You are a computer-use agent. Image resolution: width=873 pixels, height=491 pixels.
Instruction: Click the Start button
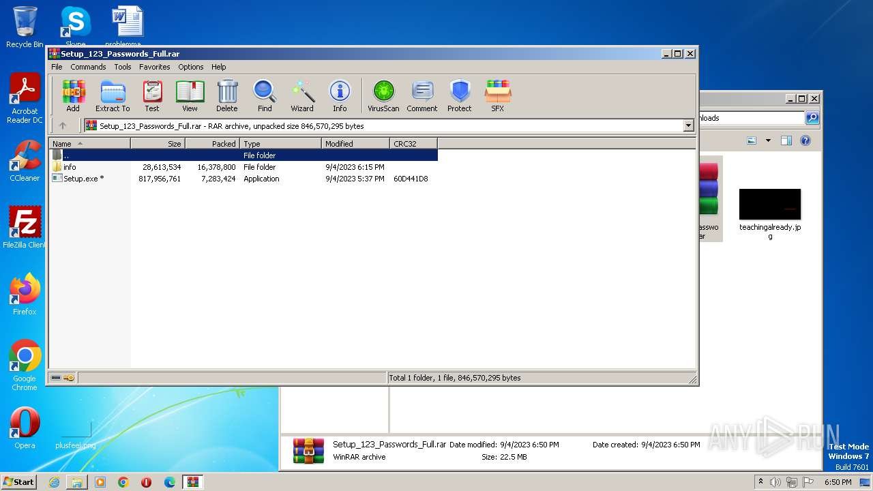click(x=18, y=481)
